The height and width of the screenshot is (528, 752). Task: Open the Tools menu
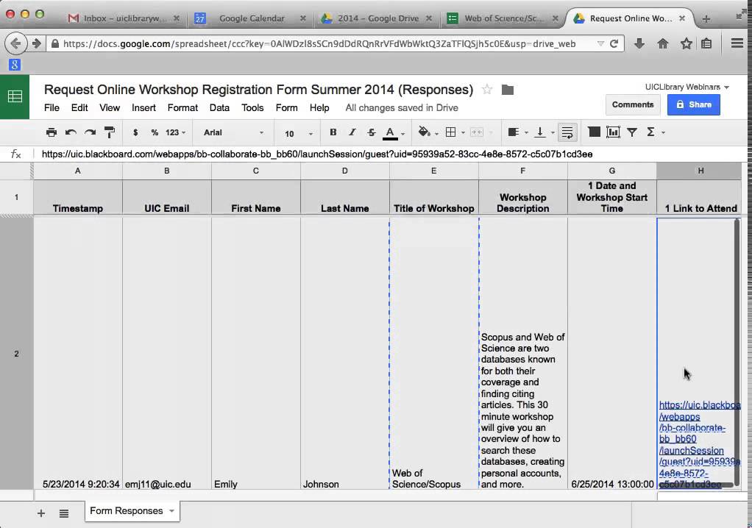click(252, 108)
